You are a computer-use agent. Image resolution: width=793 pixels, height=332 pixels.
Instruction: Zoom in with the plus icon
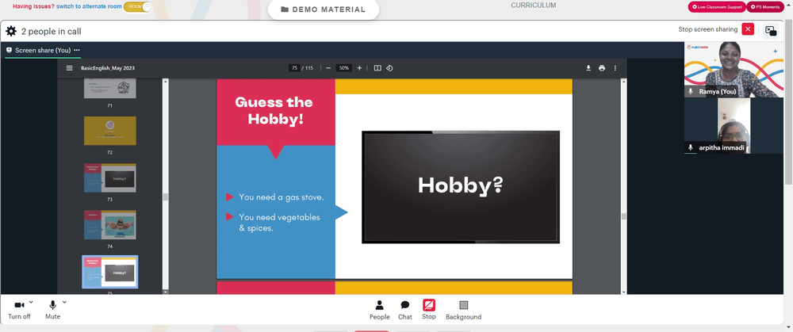coord(359,68)
